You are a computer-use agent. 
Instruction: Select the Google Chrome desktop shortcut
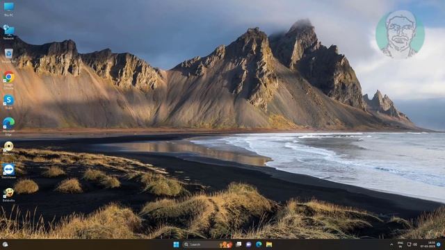8,80
